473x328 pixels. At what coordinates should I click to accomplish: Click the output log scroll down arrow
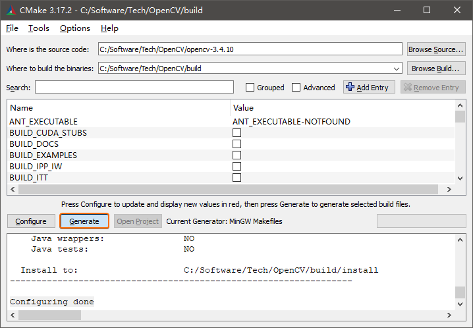point(460,304)
